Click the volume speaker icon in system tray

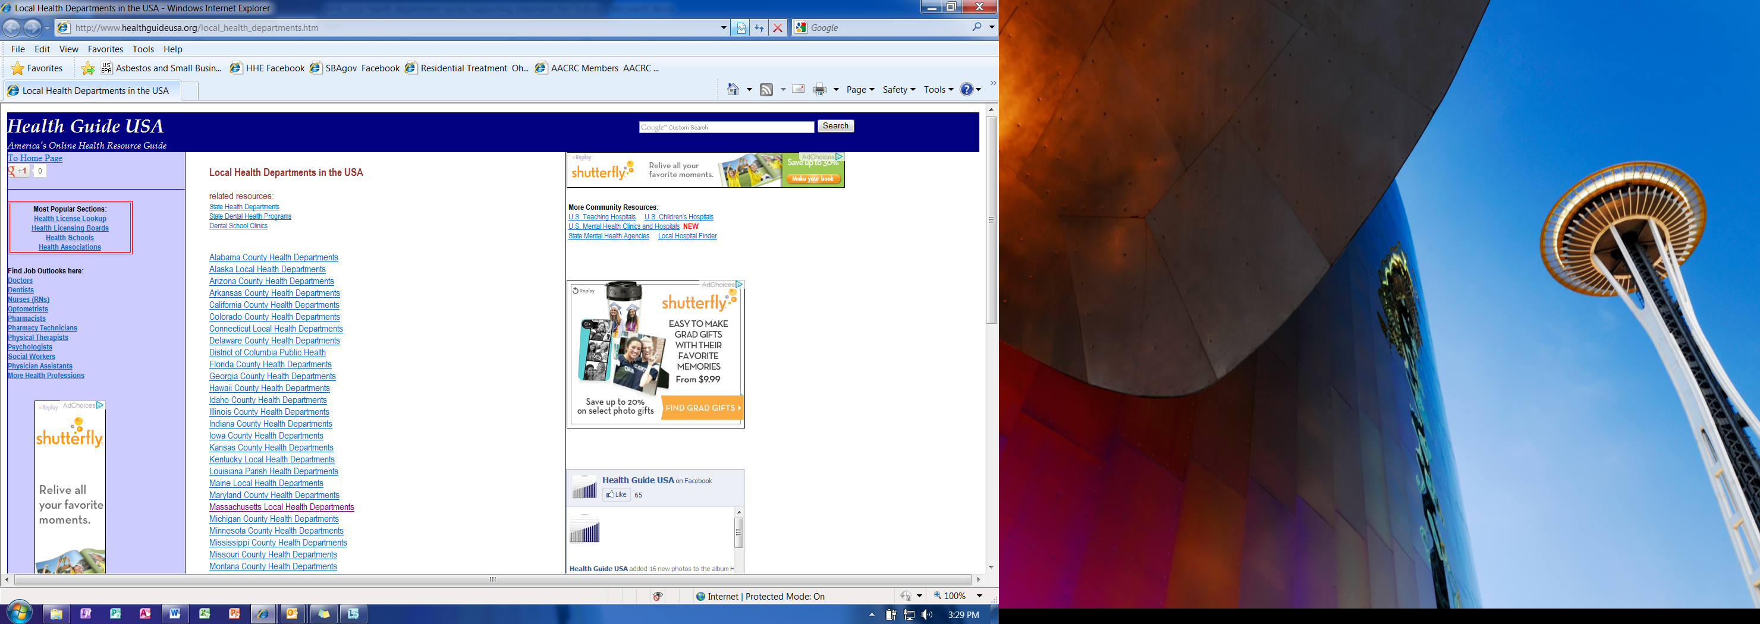tap(926, 614)
